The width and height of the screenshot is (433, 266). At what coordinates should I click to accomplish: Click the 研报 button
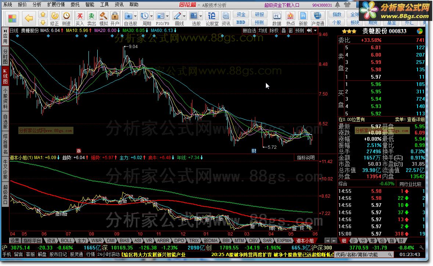pyautogui.click(x=259, y=14)
